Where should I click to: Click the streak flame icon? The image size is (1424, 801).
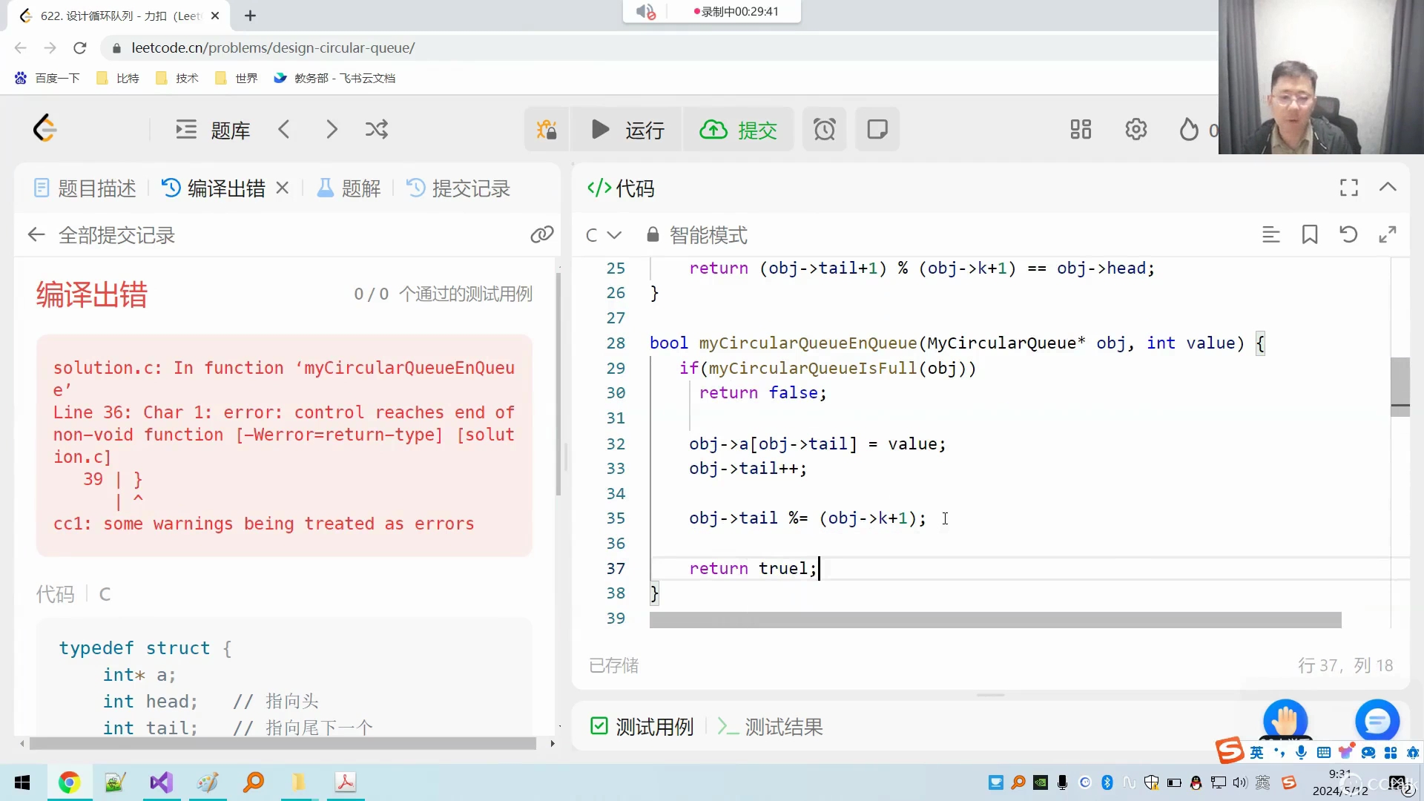1189,130
